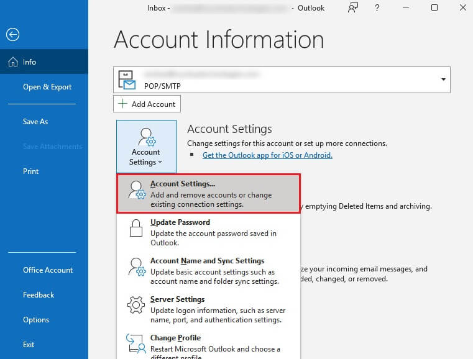Expand the POP/SMTP account dropdown arrow
This screenshot has height=359, width=473.
(443, 80)
